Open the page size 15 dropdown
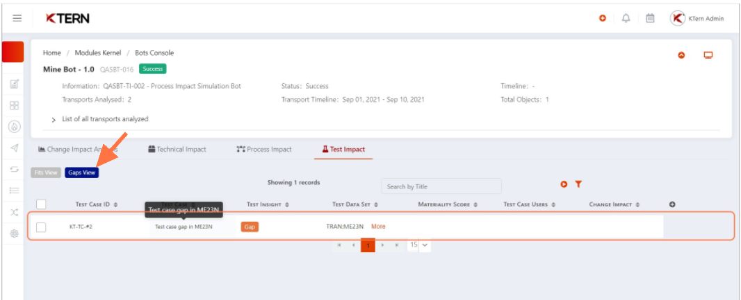 point(418,245)
